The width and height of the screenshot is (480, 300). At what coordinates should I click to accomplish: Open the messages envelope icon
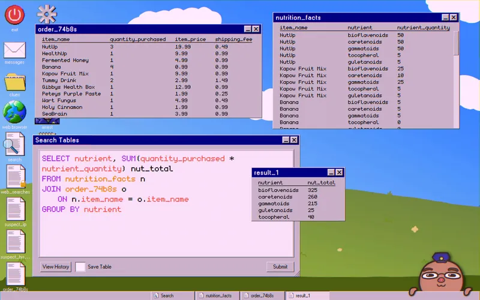pyautogui.click(x=14, y=50)
